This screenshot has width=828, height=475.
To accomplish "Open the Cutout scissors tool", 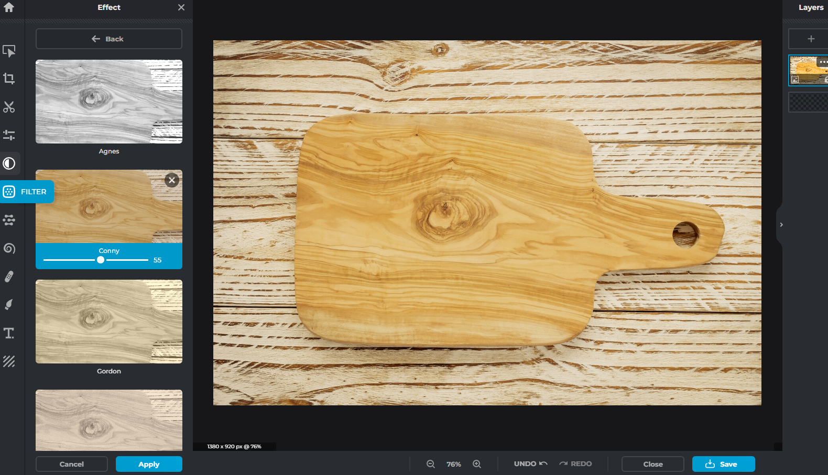I will [9, 107].
